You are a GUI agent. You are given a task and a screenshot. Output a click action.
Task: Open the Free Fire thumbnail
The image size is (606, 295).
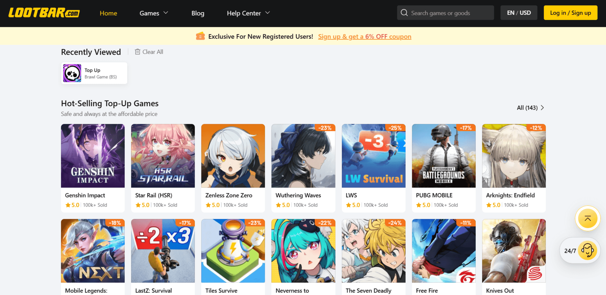(x=444, y=251)
